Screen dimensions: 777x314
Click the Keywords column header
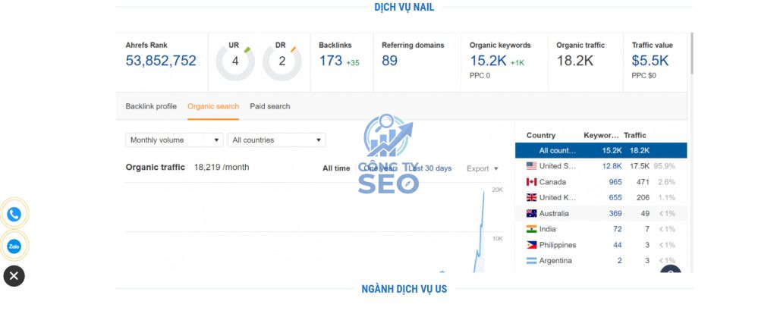click(601, 135)
